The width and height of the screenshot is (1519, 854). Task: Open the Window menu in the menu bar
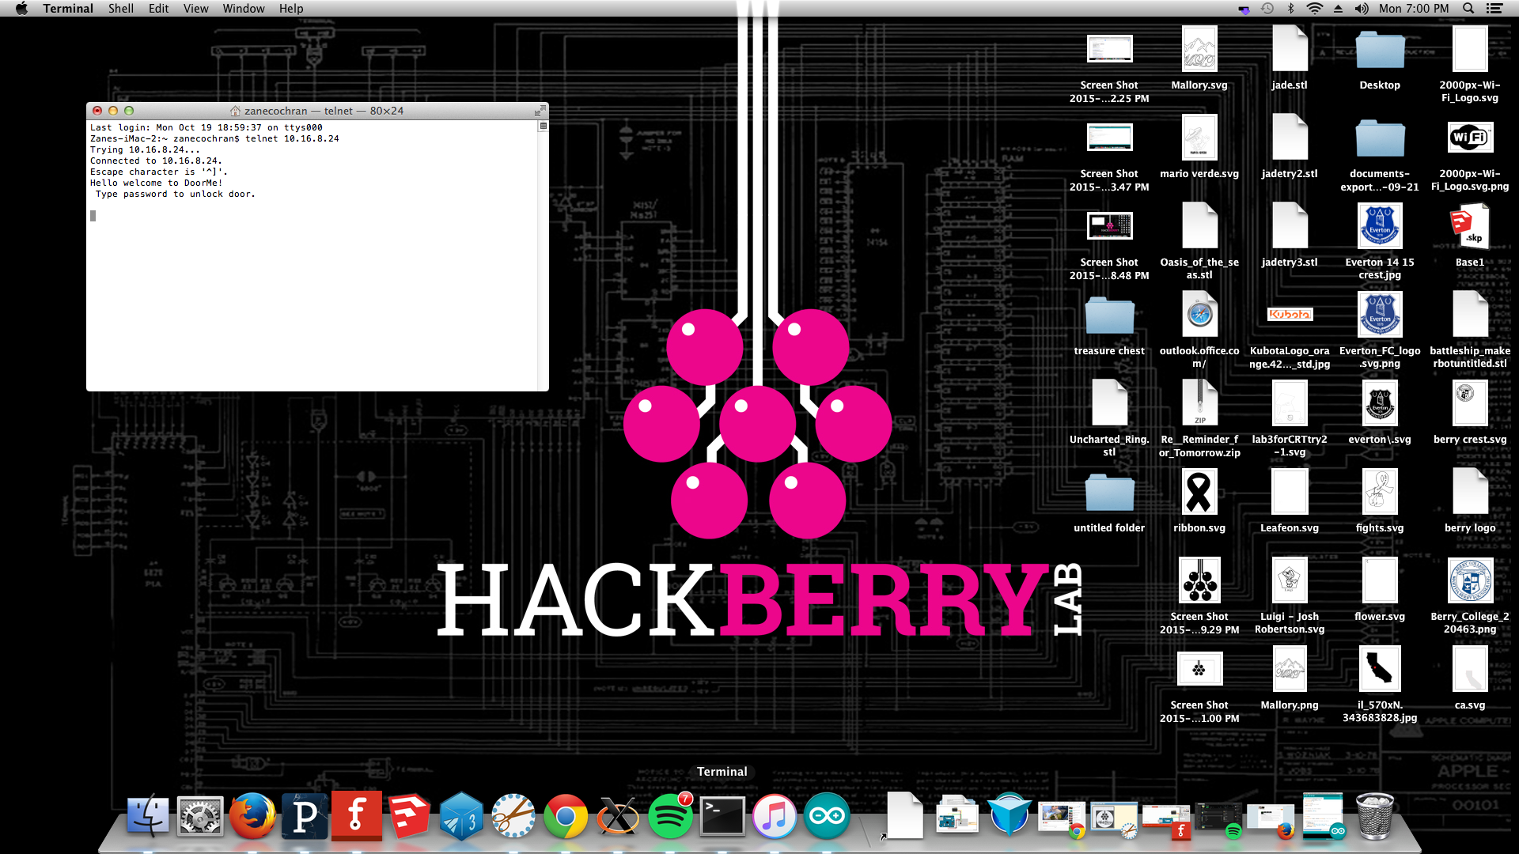click(243, 9)
